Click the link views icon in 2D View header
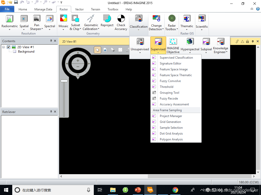The height and width of the screenshot is (195, 261). (x=237, y=41)
